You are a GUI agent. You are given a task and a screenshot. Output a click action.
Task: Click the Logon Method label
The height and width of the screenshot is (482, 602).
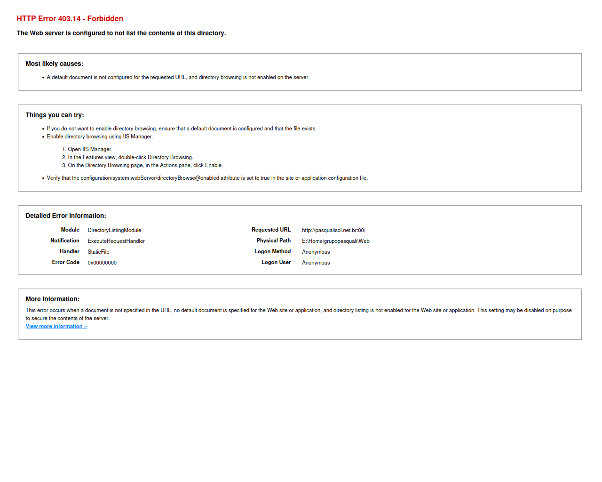[273, 251]
